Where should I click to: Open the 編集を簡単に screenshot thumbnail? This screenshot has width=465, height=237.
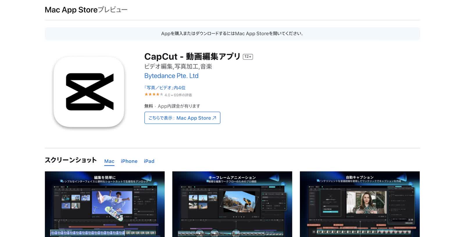point(105,204)
